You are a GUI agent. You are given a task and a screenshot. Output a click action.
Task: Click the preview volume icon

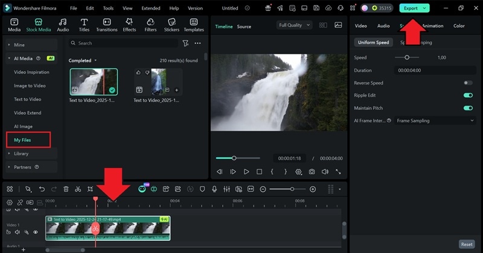pyautogui.click(x=325, y=171)
